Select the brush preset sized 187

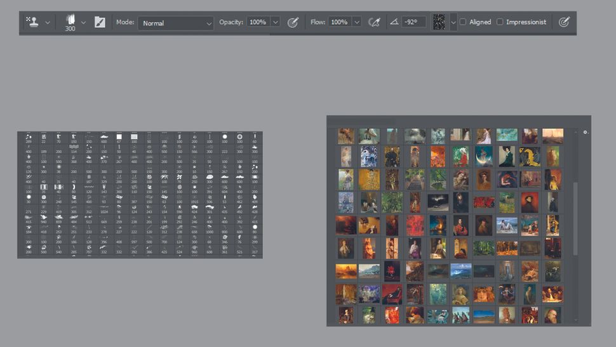pos(89,179)
